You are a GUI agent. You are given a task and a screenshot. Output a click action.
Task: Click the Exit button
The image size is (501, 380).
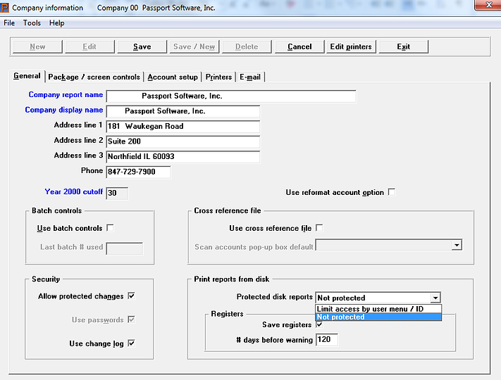tap(403, 46)
